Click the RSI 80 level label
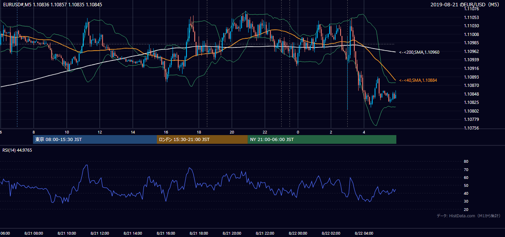The image size is (505, 237). point(466,162)
